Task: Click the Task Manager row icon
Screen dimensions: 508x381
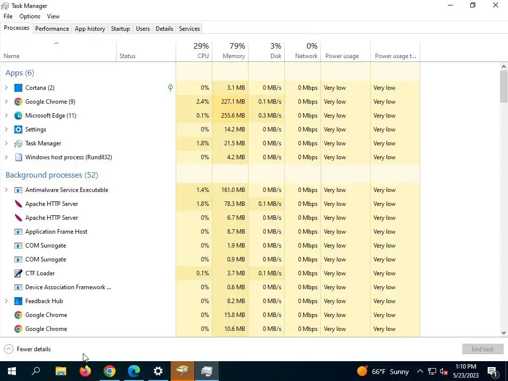Action: point(18,143)
